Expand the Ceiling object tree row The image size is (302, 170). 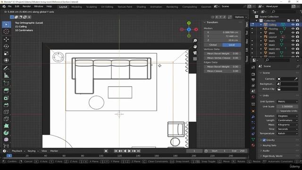(261, 25)
